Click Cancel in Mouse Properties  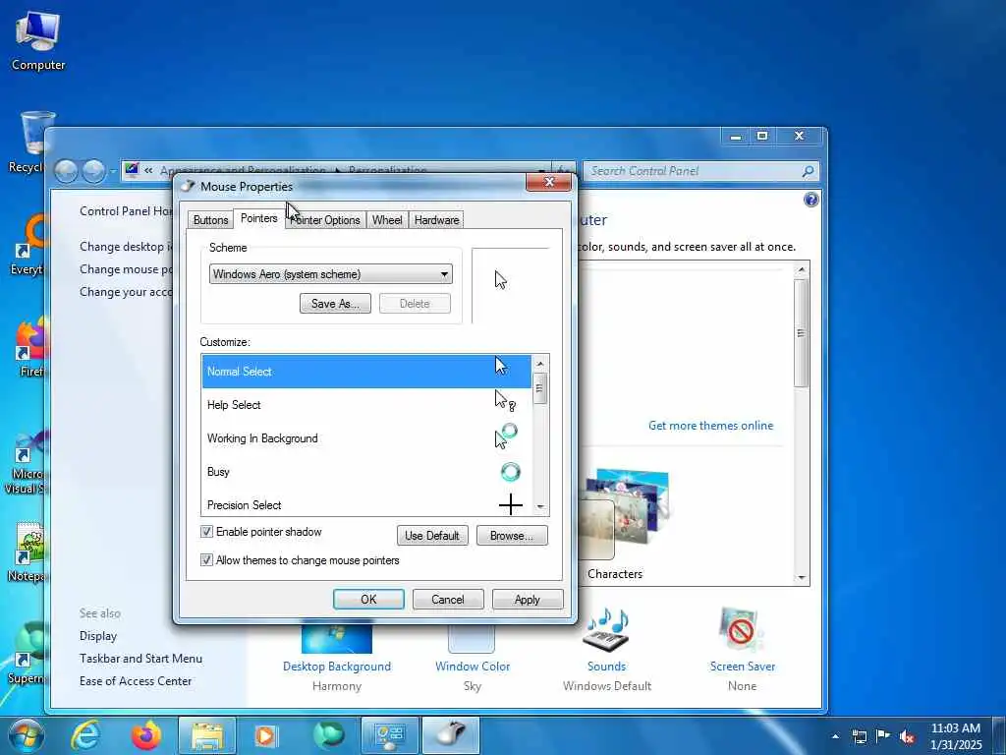click(447, 599)
